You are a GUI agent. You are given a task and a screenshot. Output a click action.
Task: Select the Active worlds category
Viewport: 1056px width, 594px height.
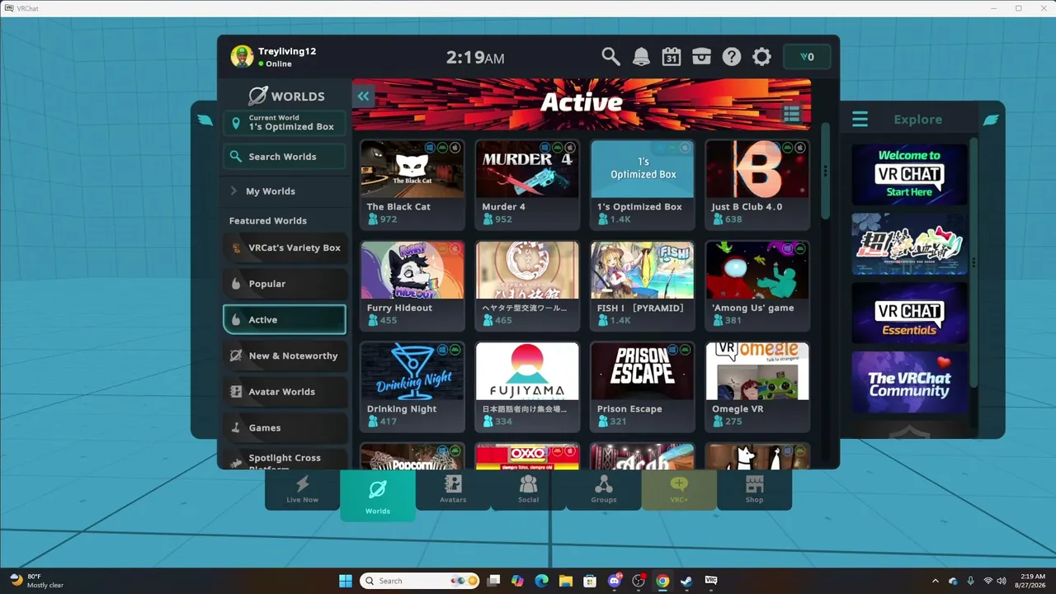click(285, 320)
